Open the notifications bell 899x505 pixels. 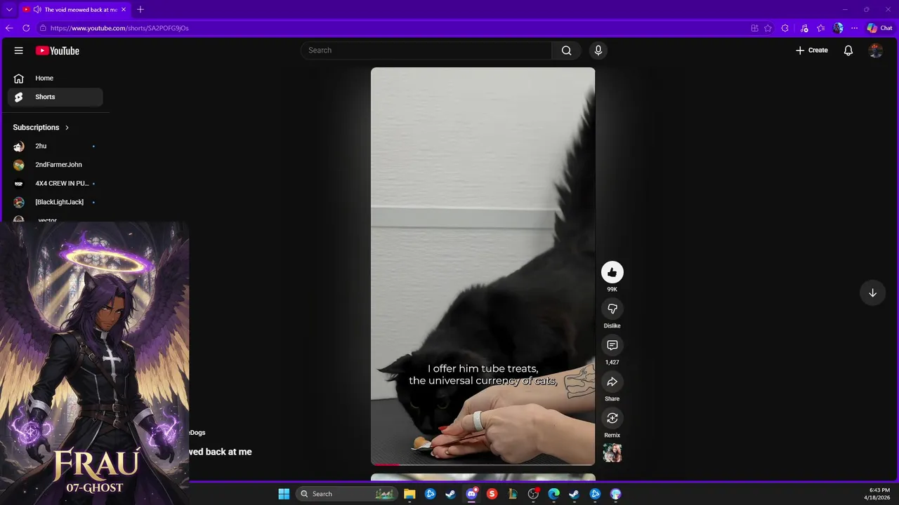[x=848, y=50]
